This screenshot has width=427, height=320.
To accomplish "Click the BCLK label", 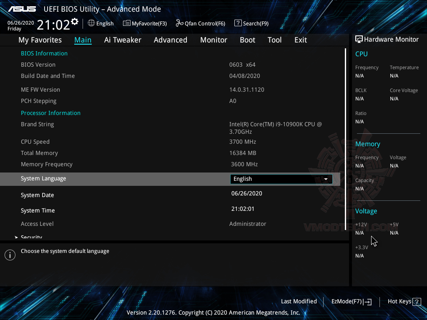I will click(x=361, y=90).
